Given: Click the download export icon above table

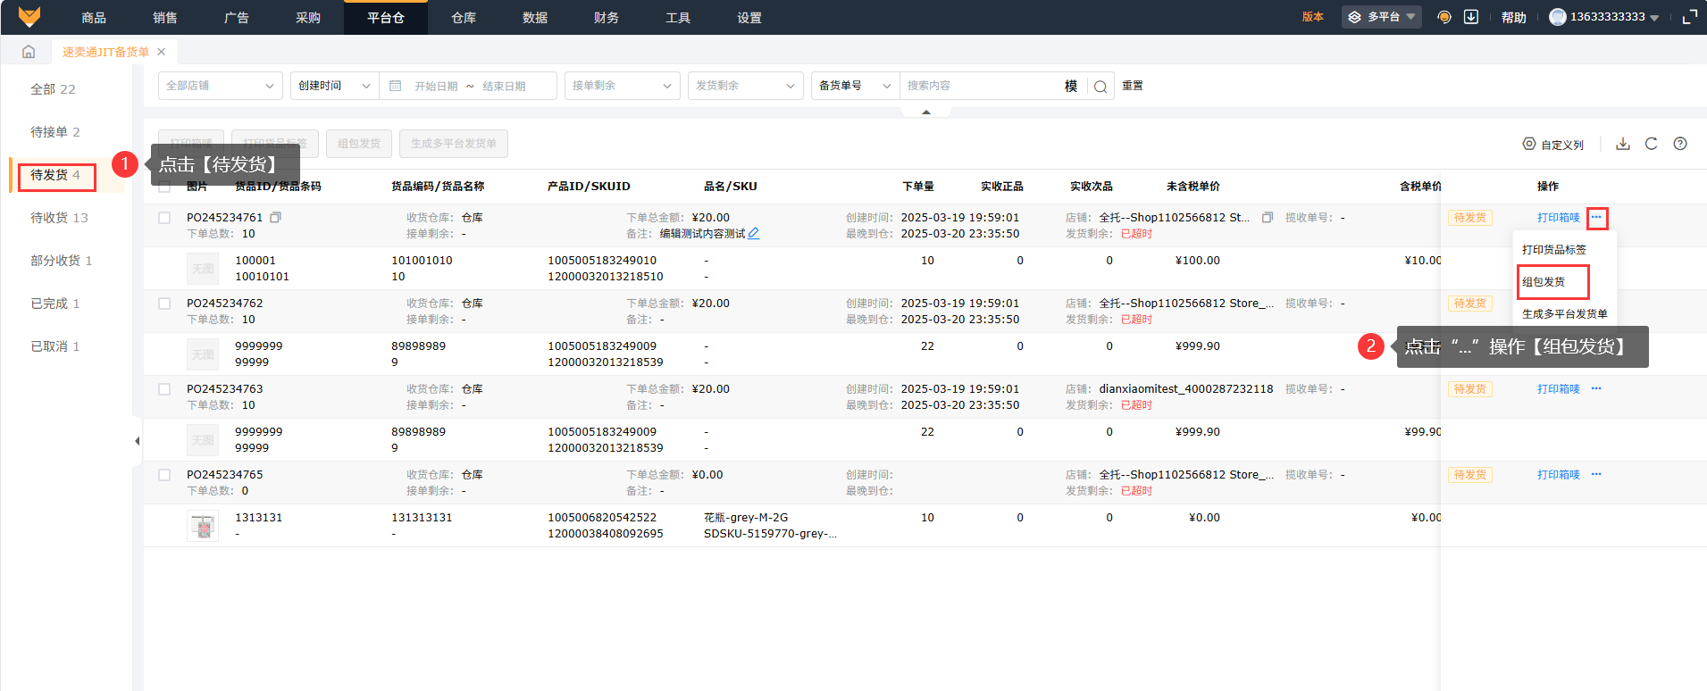Looking at the screenshot, I should point(1623,144).
